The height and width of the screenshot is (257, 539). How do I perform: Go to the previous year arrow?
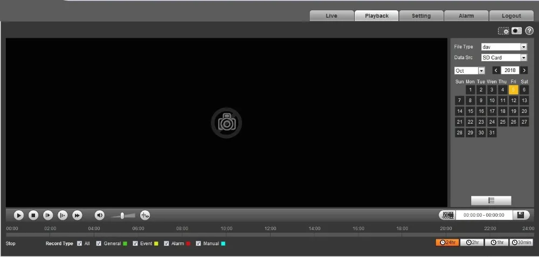pyautogui.click(x=496, y=70)
